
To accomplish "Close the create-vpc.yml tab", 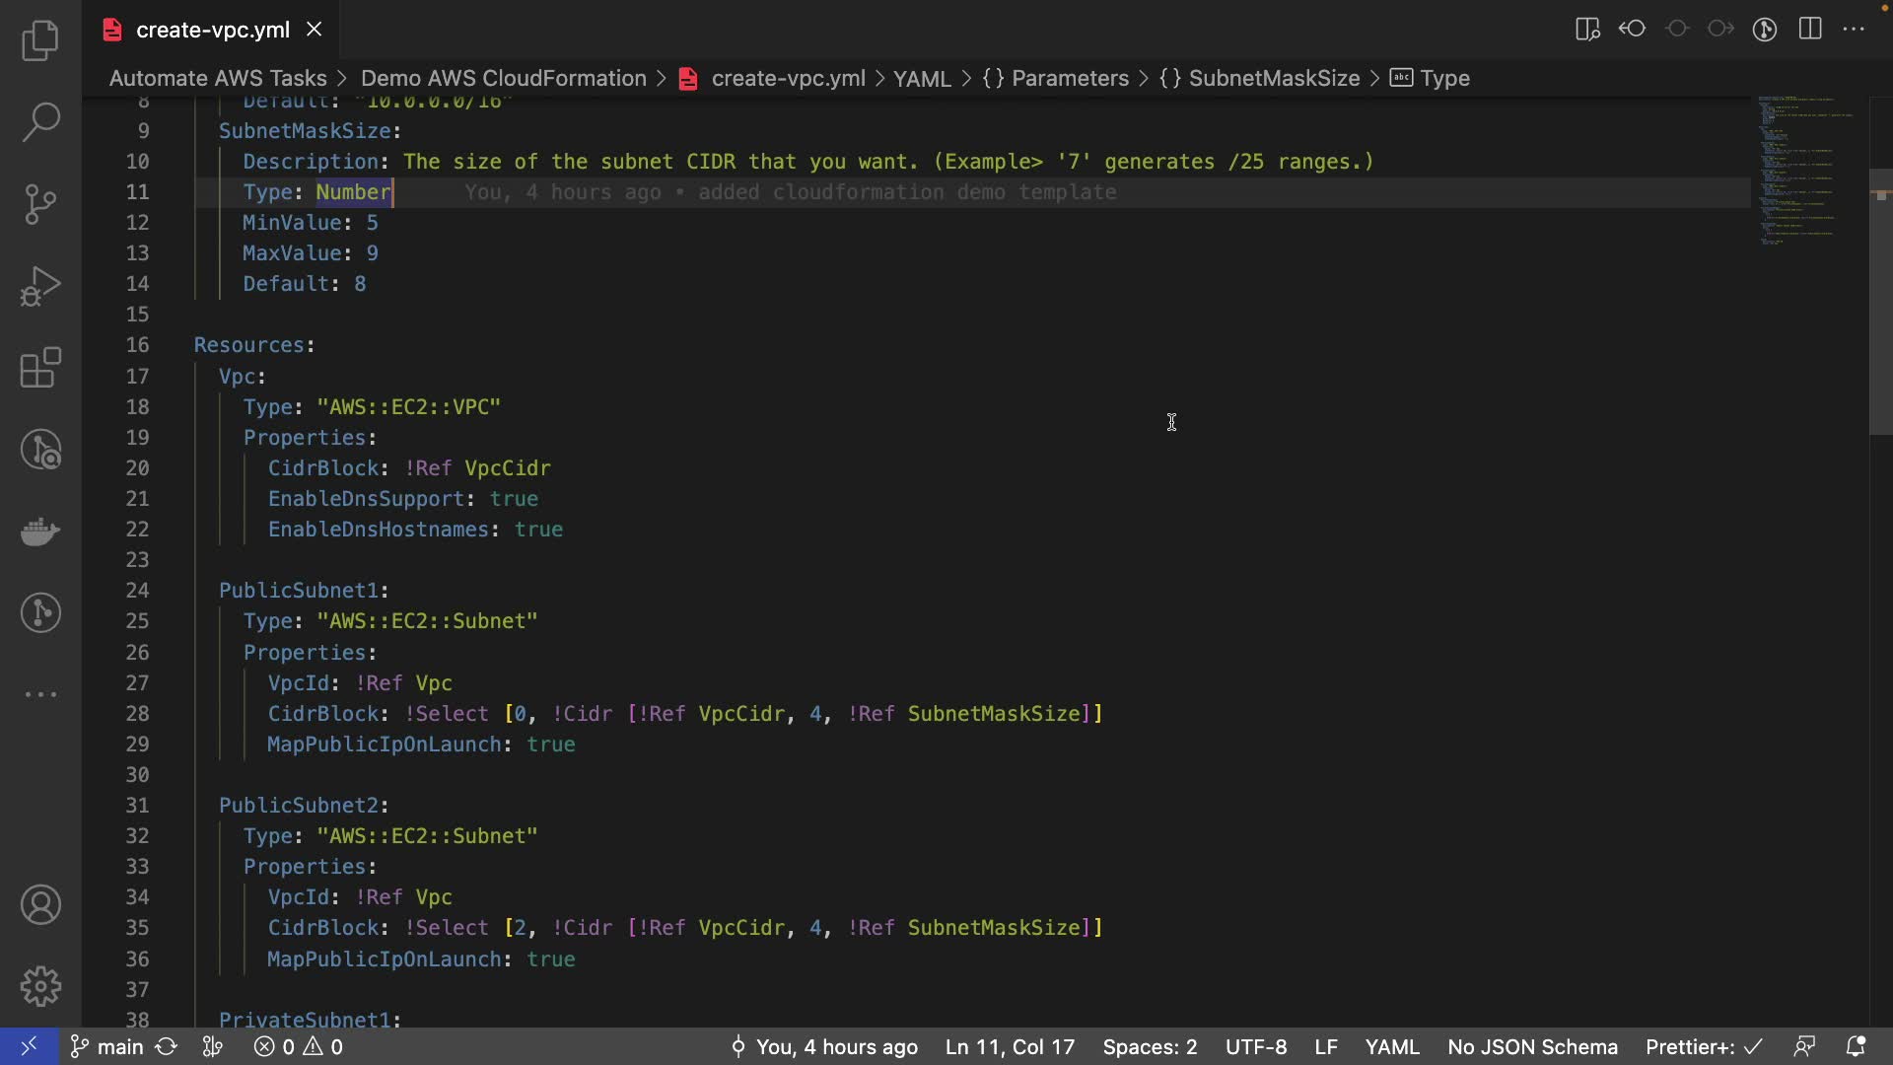I will point(315,30).
